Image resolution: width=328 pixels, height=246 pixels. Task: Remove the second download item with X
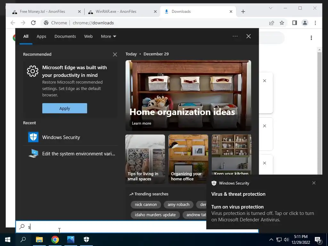(x=265, y=126)
